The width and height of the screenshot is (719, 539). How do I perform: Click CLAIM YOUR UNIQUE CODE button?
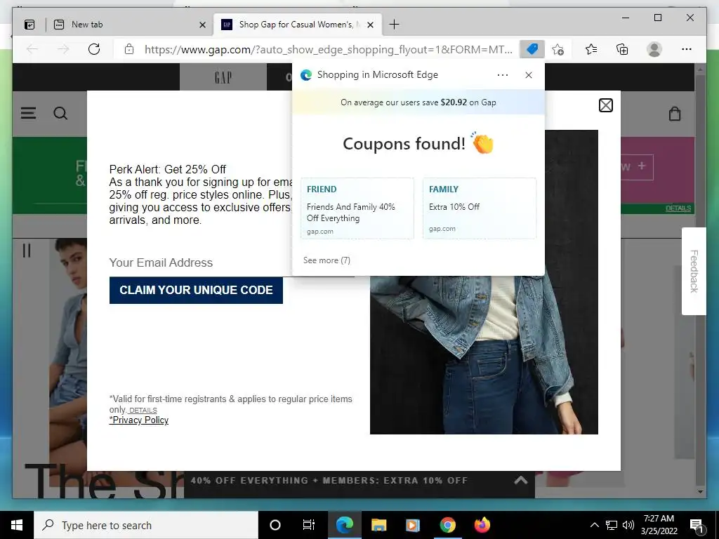point(197,290)
